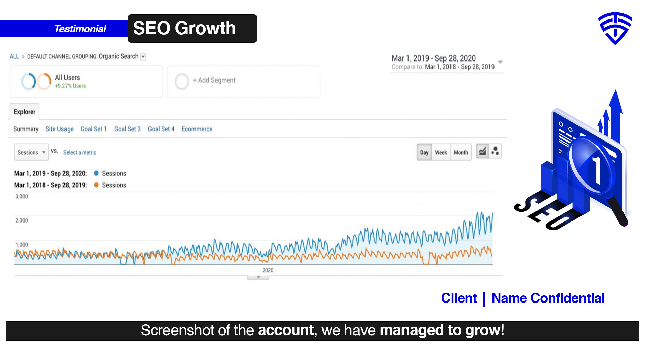Screen dimensions: 645x363
Task: Switch chart granularity to Month
Action: click(x=461, y=152)
